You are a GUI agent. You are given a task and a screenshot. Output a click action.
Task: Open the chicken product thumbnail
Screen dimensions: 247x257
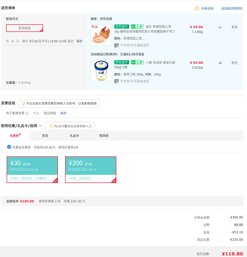coord(101,35)
